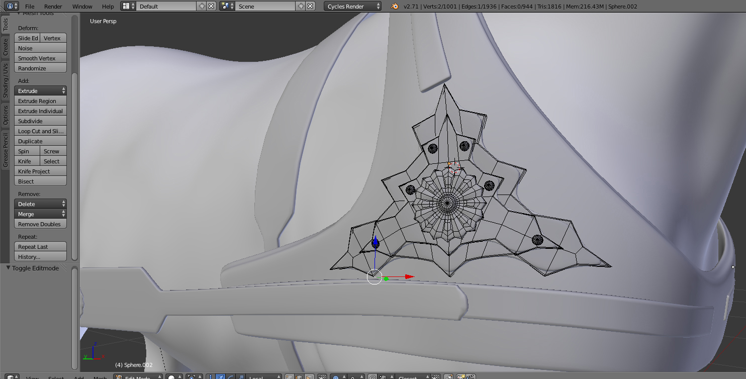The width and height of the screenshot is (746, 379).
Task: Switch to the Shading / UVs tab
Action: tap(5, 80)
